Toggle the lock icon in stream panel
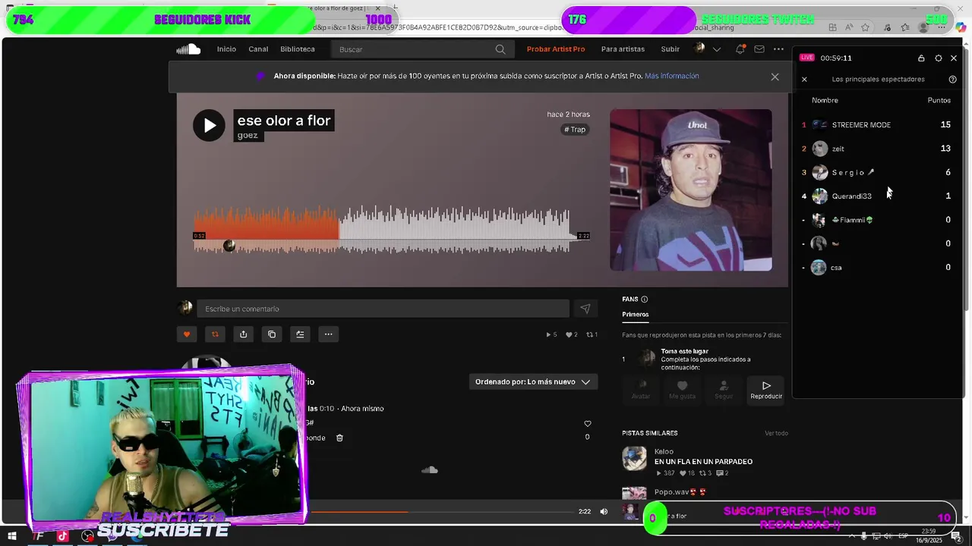This screenshot has height=546, width=972. 921,58
